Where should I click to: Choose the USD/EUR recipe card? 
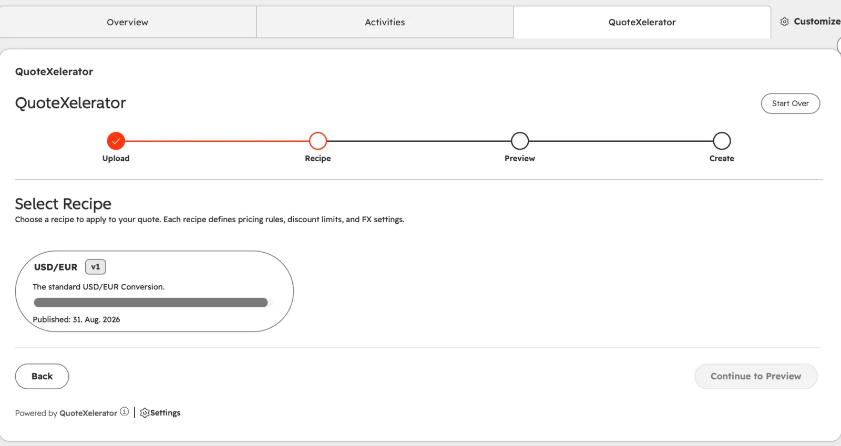(154, 291)
